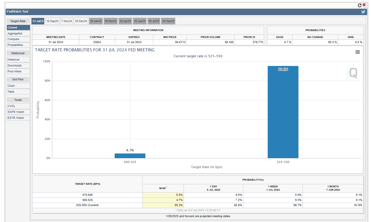Image resolution: width=371 pixels, height=222 pixels.
Task: Click the red PDF icon
Action: pyautogui.click(x=364, y=5)
